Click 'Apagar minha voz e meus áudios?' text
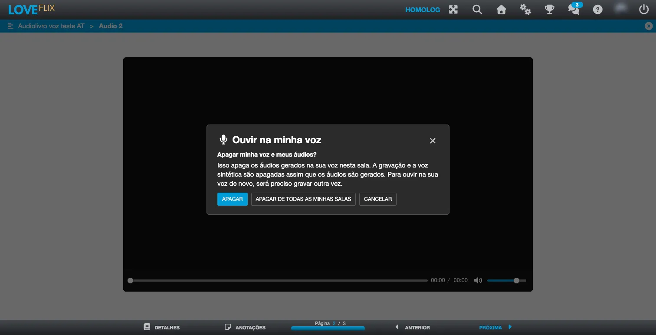 point(267,154)
